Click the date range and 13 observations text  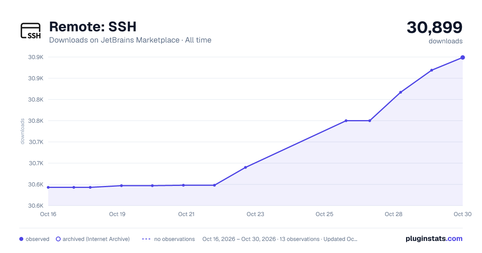(x=280, y=239)
